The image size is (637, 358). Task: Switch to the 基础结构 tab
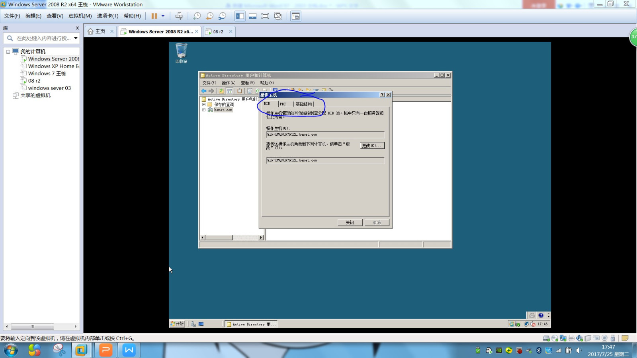(x=304, y=104)
